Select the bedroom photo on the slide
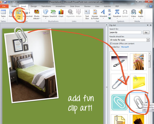Viewport: 154px width, 124px height. click(31, 66)
